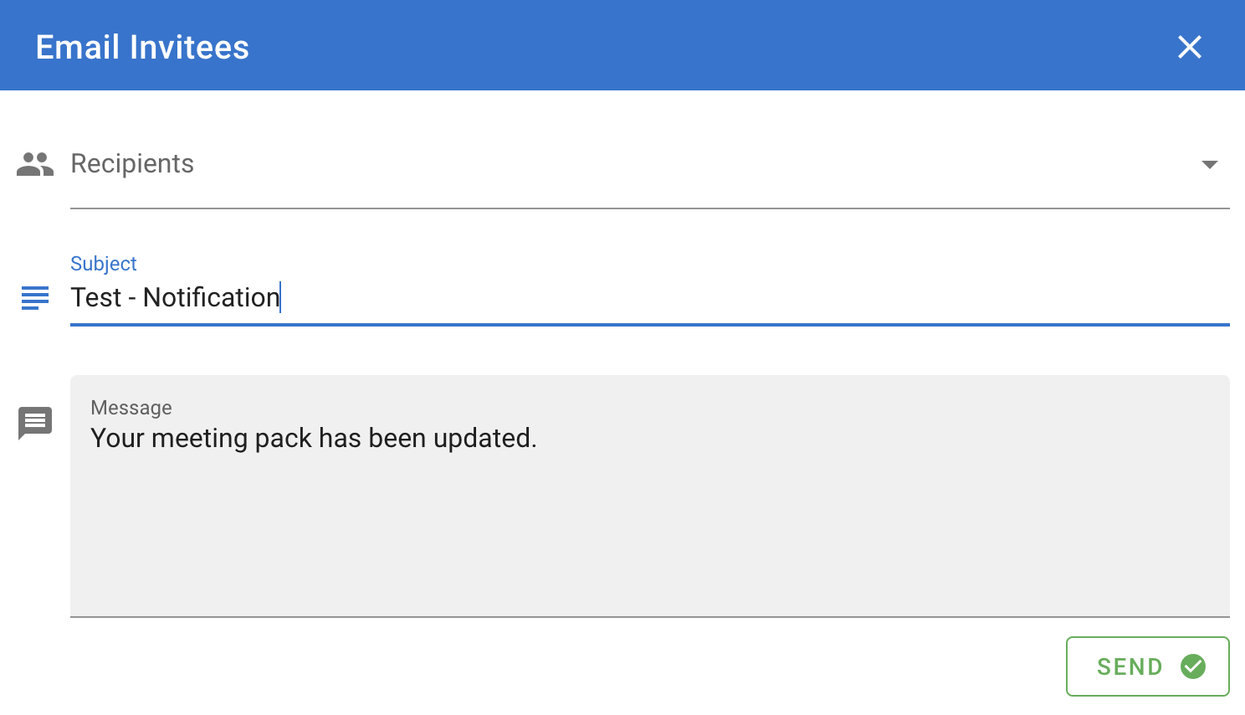Image resolution: width=1245 pixels, height=715 pixels.
Task: Click the Email Invitees dialog title
Action: (x=142, y=47)
